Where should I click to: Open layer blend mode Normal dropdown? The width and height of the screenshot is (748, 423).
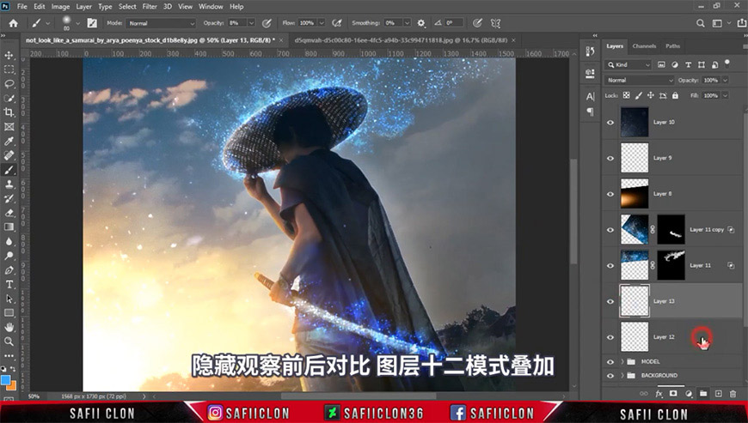639,80
